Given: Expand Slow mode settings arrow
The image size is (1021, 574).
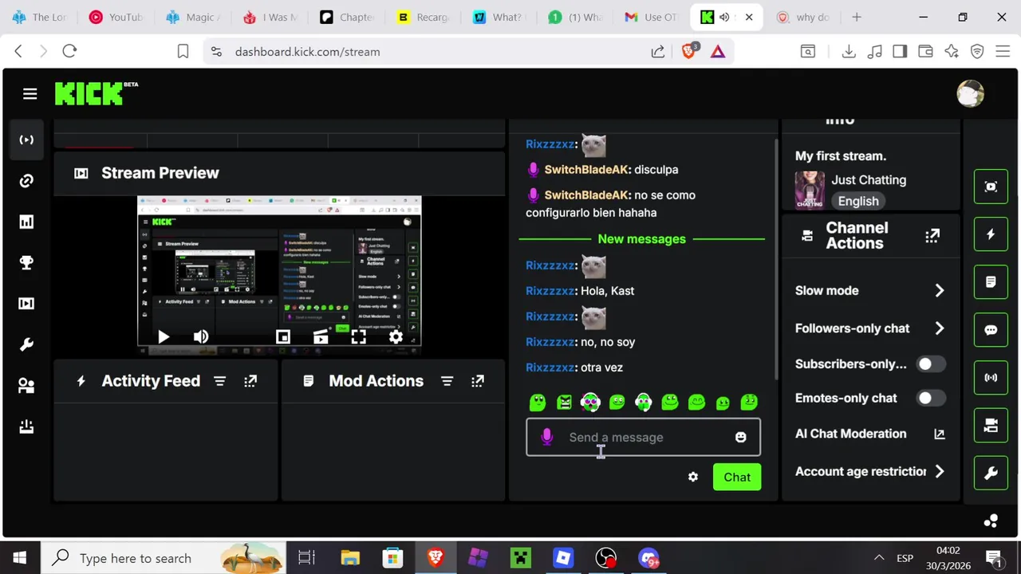Looking at the screenshot, I should (939, 291).
